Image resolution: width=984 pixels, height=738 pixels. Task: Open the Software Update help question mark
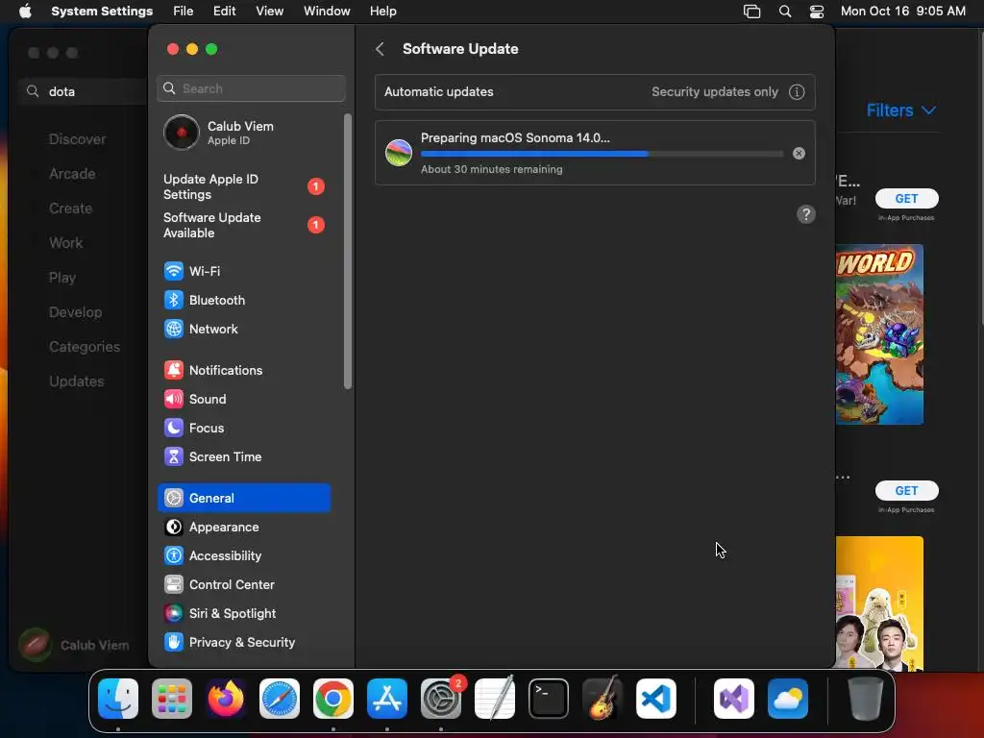point(806,214)
